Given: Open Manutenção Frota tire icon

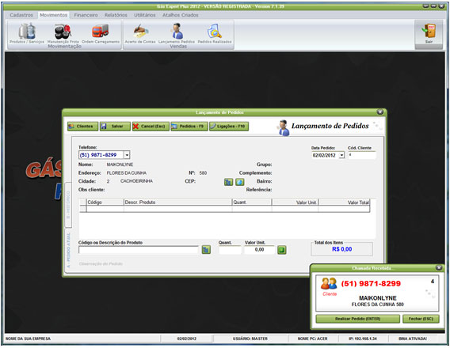Looking at the screenshot, I should [x=63, y=32].
